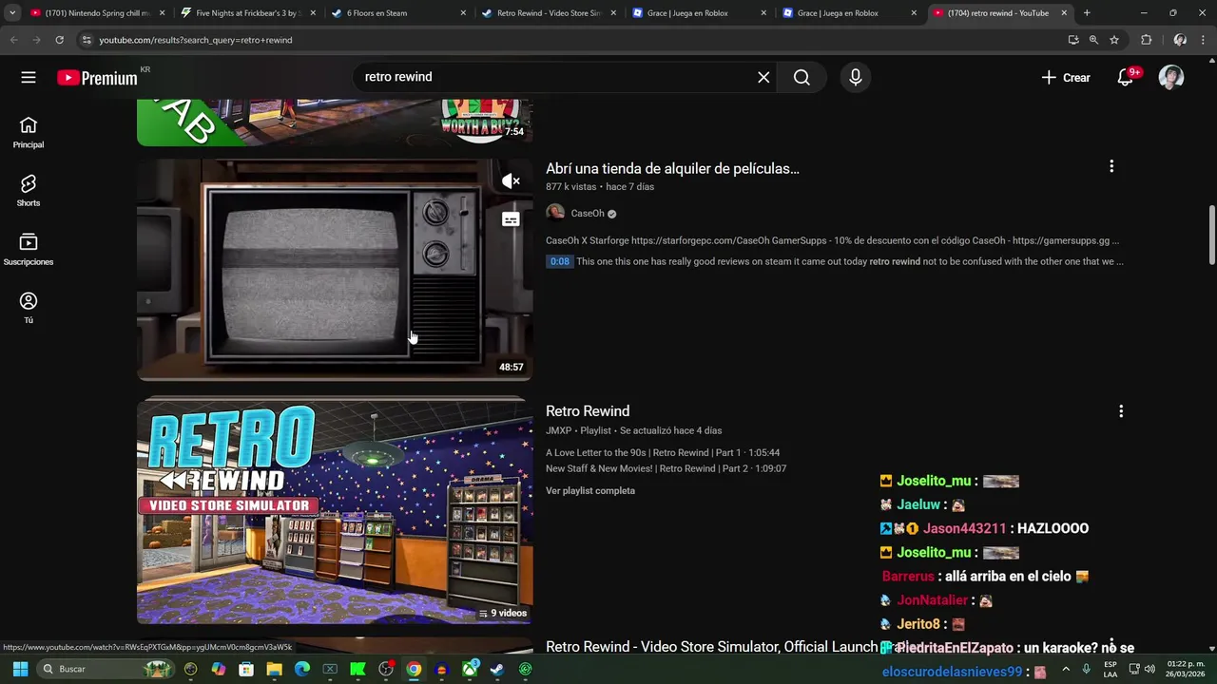Open New Staff & New Movies Part 2

click(666, 468)
